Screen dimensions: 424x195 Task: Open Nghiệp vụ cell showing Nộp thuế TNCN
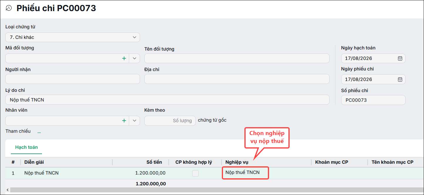coord(245,173)
